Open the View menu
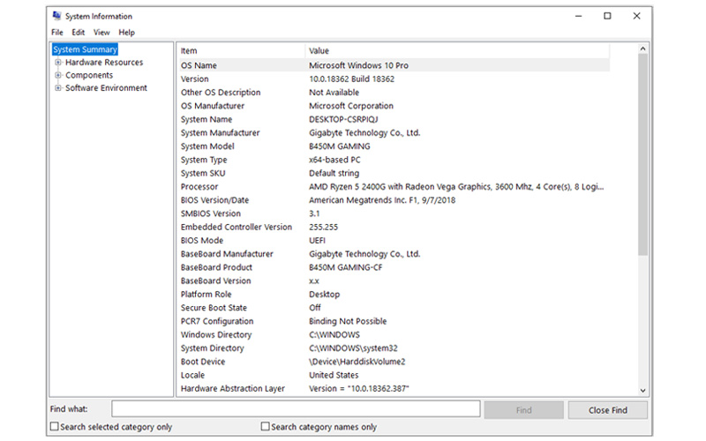The image size is (706, 441). 101,33
